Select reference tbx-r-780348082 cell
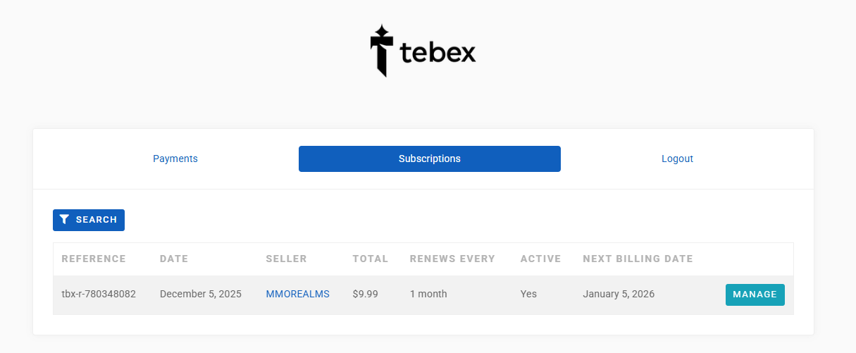The image size is (856, 353). click(99, 294)
